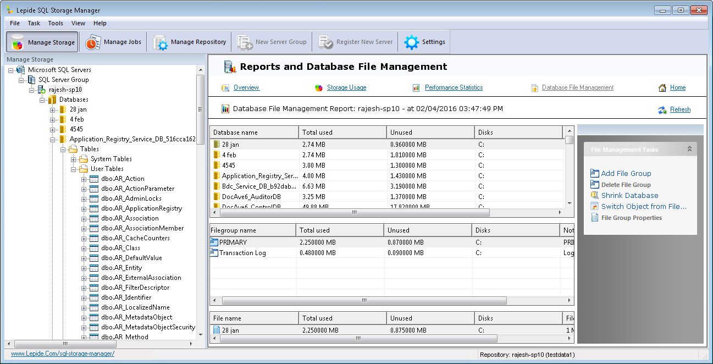Select the Tables folder in tree
The image size is (713, 364).
90,149
